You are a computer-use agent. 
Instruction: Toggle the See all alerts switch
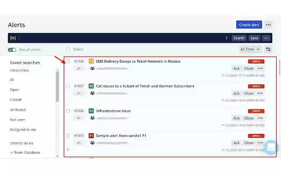coord(12,49)
